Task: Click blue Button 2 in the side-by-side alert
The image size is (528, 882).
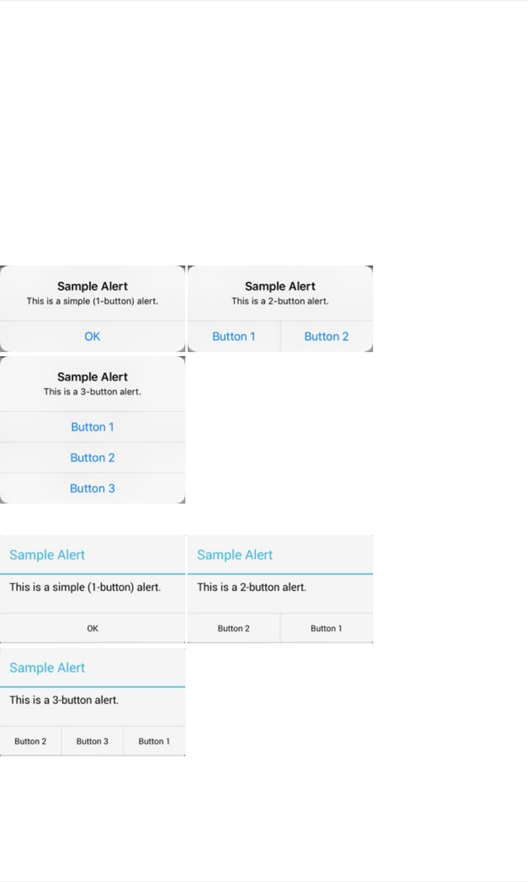Action: point(326,336)
